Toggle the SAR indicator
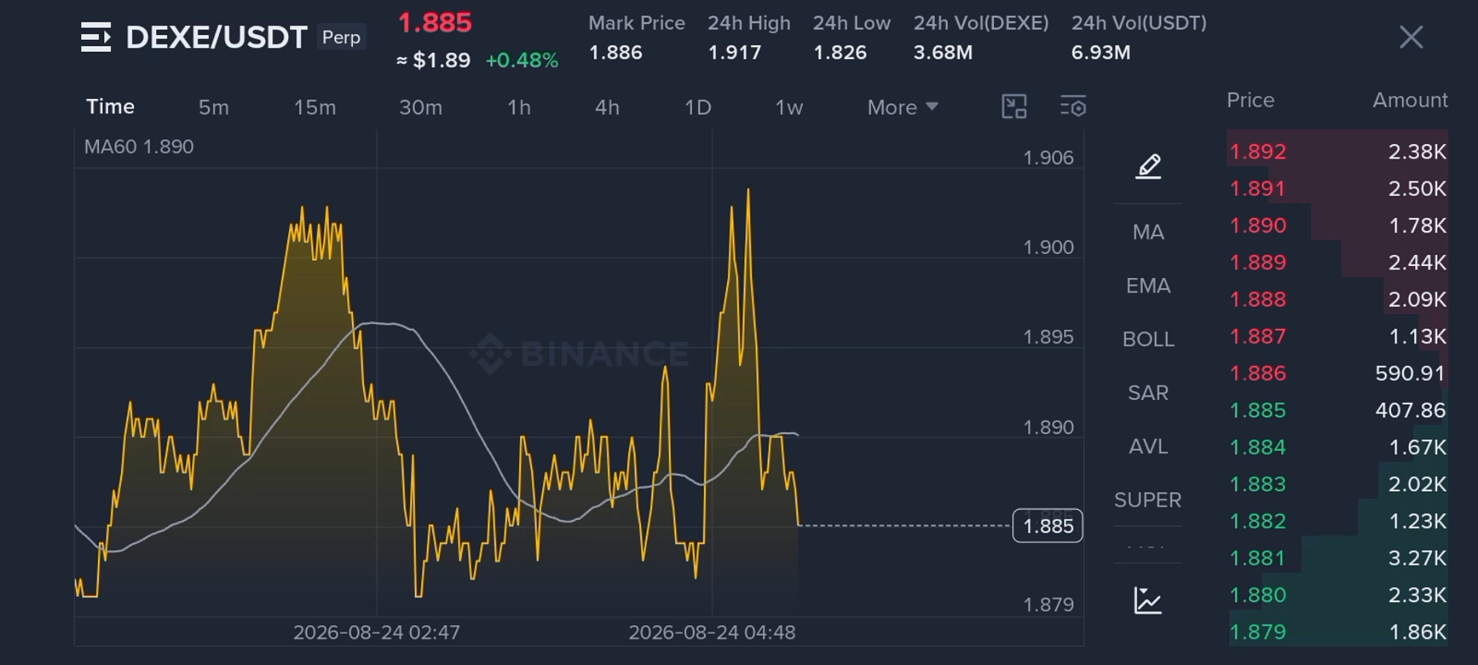This screenshot has width=1478, height=665. click(x=1148, y=393)
